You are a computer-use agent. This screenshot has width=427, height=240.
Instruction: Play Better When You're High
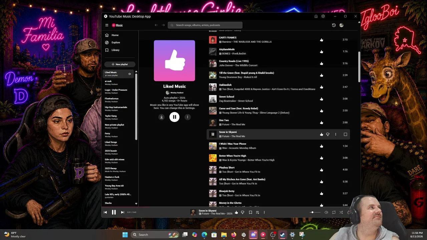tap(213, 158)
